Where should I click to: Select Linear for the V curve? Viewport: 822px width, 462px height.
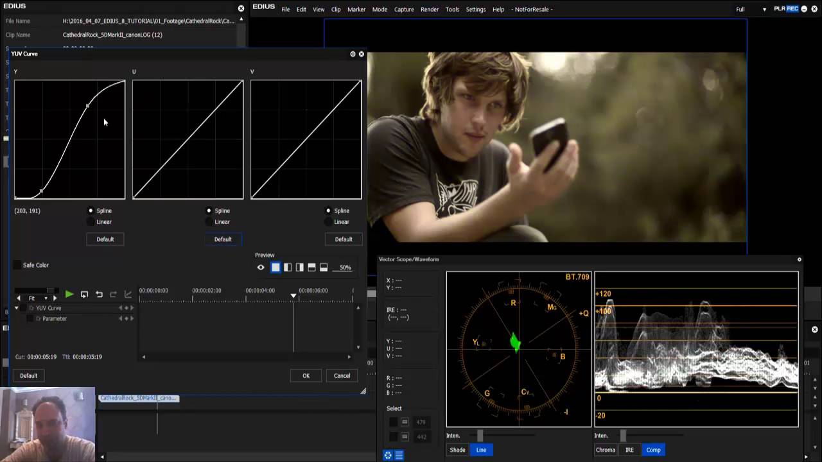(328, 222)
